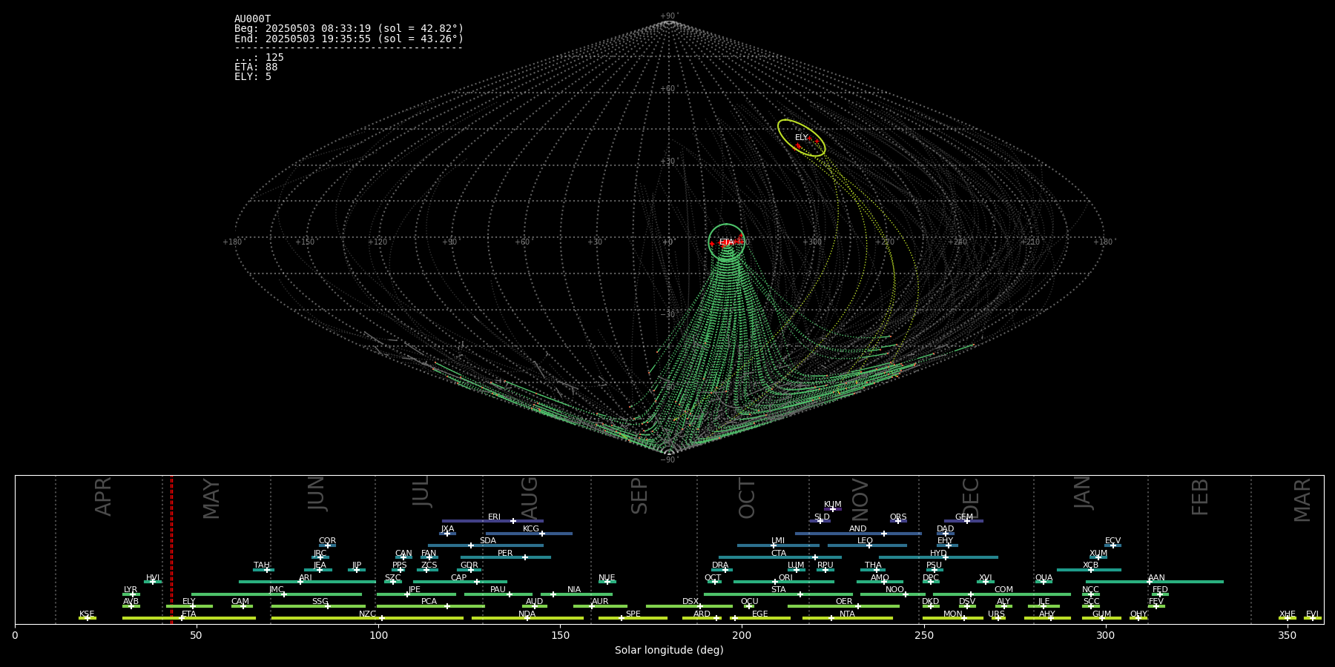Click the CTA shower label
This screenshot has width=1335, height=667.
(x=779, y=554)
